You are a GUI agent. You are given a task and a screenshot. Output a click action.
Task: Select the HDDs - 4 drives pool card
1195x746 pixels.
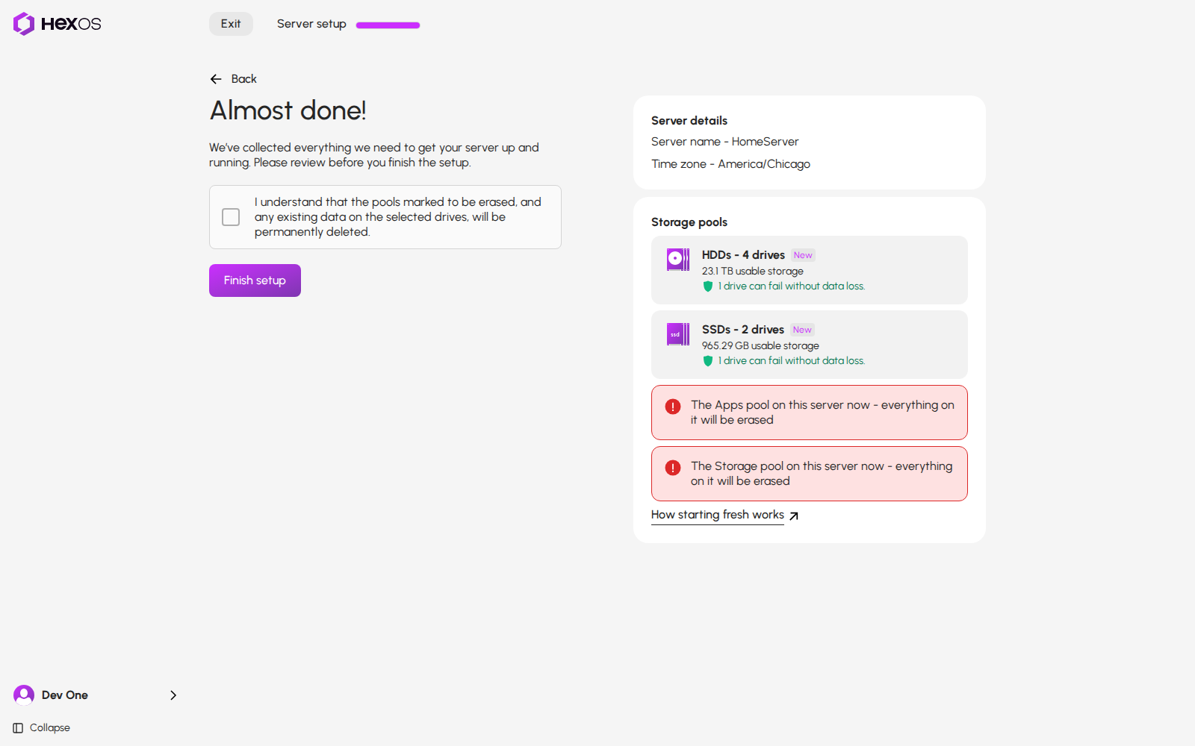(810, 270)
